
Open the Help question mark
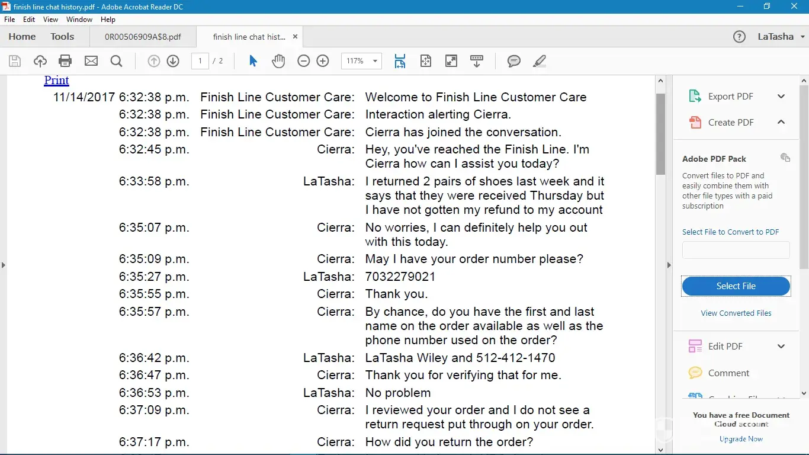pos(739,37)
